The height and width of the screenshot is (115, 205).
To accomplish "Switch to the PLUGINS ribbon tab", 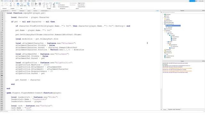I will tap(33, 1).
